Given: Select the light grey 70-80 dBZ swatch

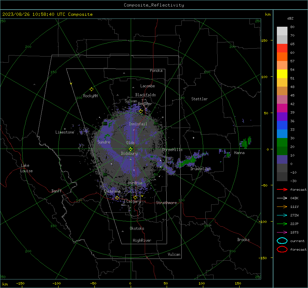Looking at the screenshot, I should tap(282, 31).
